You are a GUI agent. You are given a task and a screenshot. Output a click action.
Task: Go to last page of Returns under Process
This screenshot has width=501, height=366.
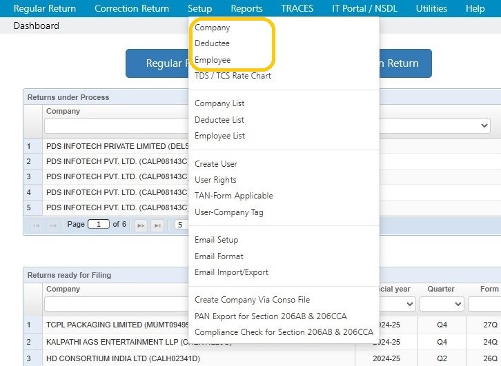157,225
